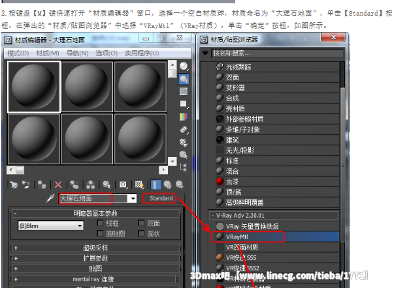Open the 导航(N) menu
The height and width of the screenshot is (288, 394).
[77, 53]
